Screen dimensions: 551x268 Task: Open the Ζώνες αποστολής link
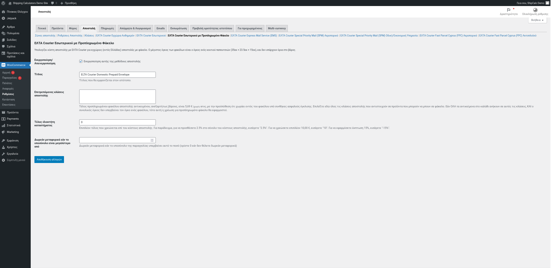(x=45, y=36)
